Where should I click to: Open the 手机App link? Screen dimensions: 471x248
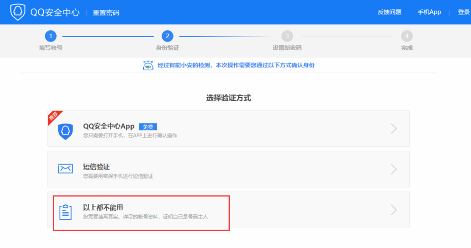[x=429, y=12]
